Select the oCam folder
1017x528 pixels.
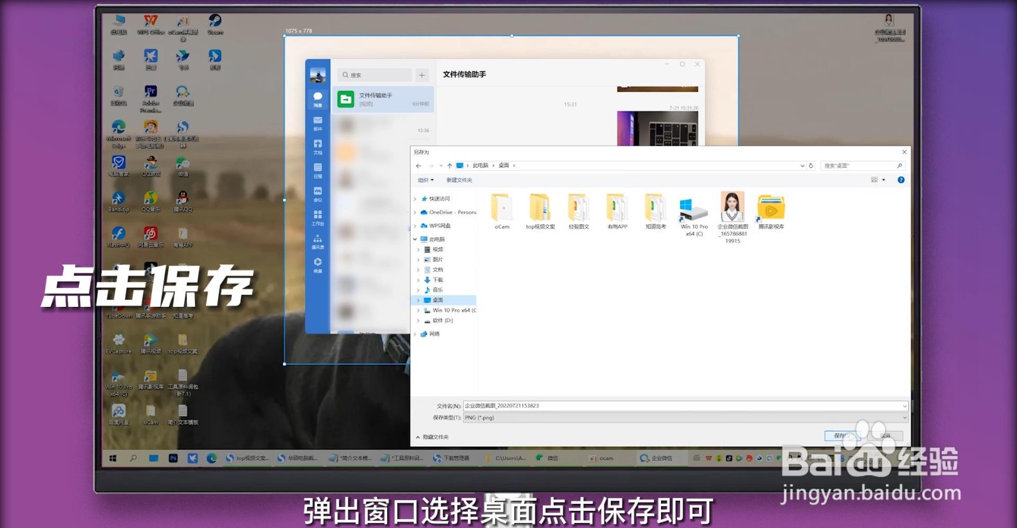pos(502,212)
